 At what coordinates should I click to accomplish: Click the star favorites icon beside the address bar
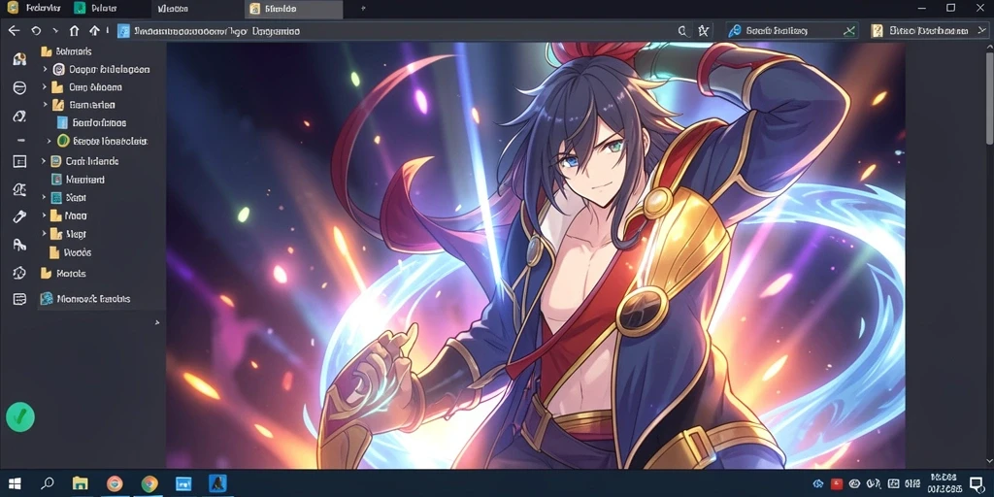click(x=703, y=30)
